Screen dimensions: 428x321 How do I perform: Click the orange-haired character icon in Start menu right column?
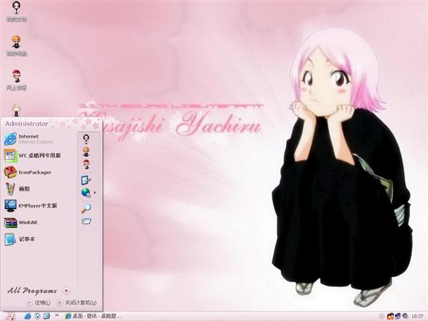pyautogui.click(x=86, y=152)
